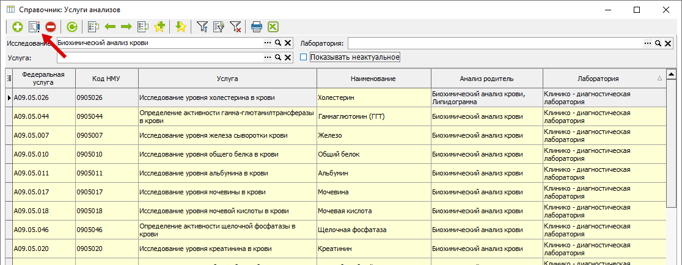Click the star with plus icon
The height and width of the screenshot is (265, 682).
tap(159, 27)
